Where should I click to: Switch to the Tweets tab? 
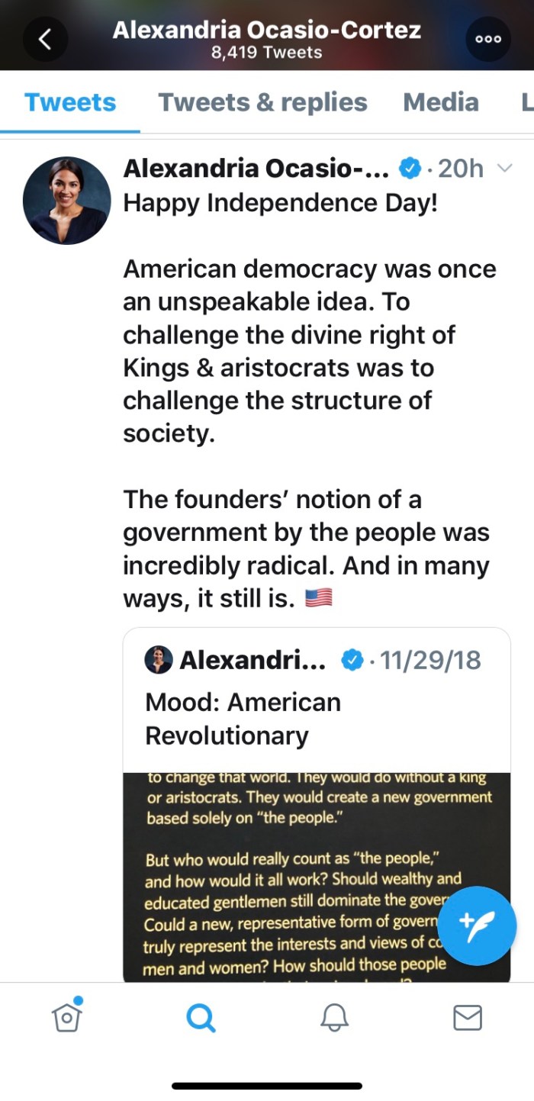pos(70,102)
